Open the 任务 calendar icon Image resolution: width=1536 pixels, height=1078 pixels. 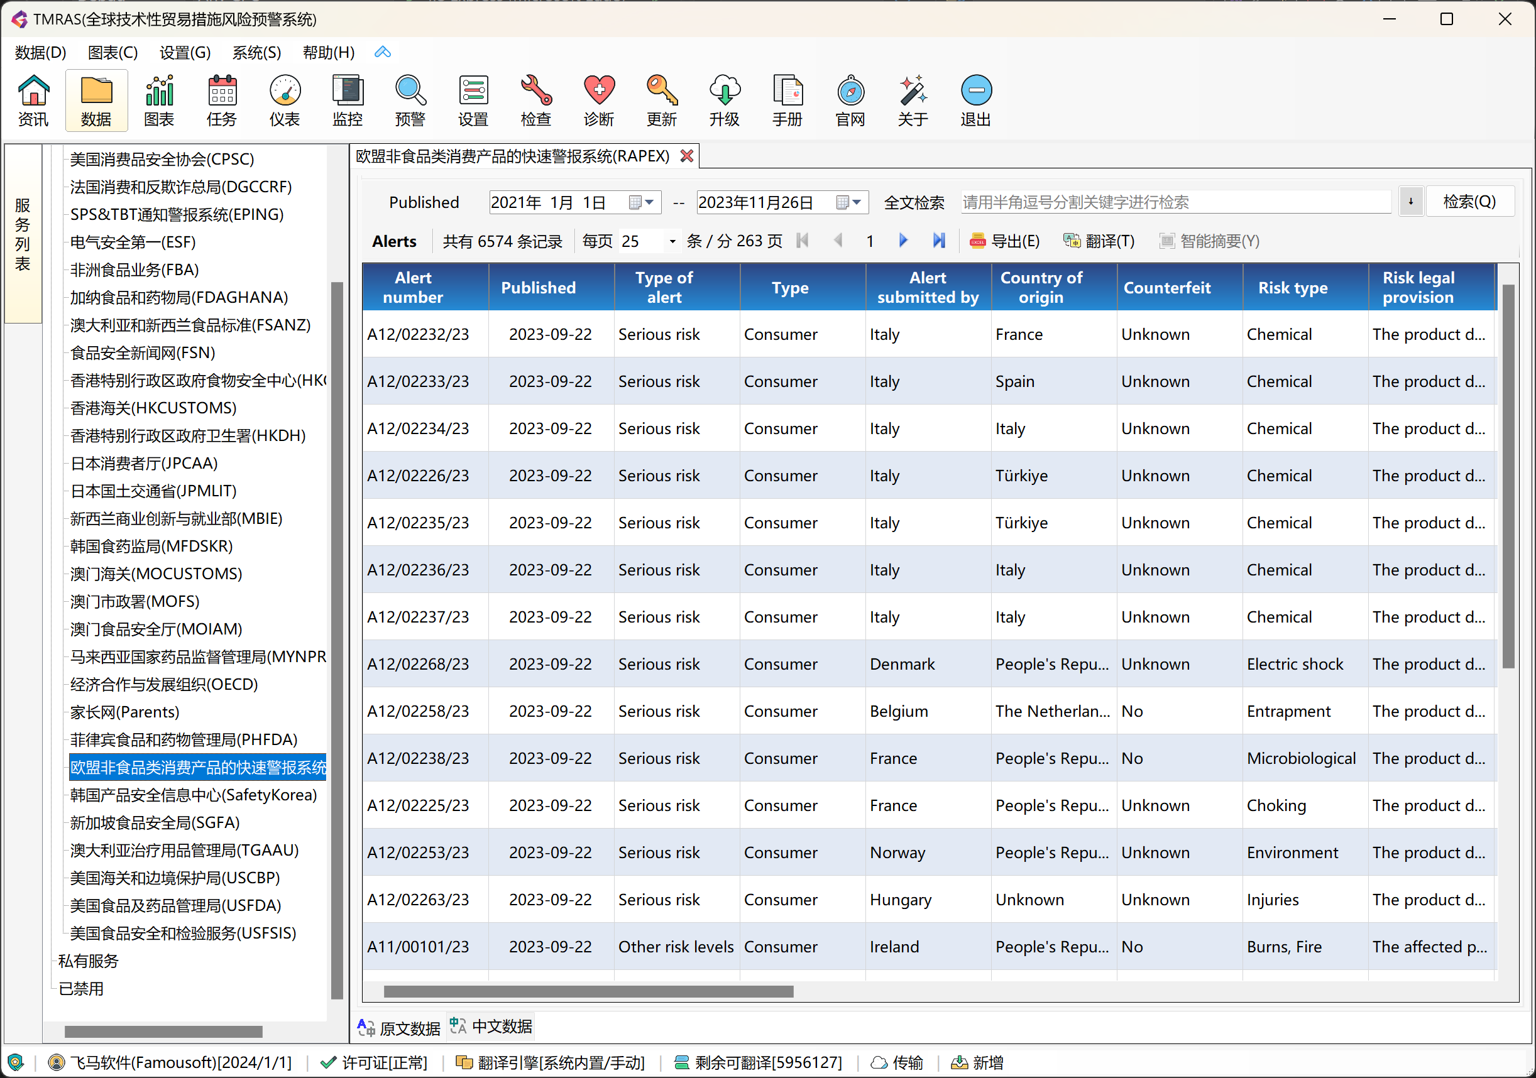pyautogui.click(x=221, y=101)
